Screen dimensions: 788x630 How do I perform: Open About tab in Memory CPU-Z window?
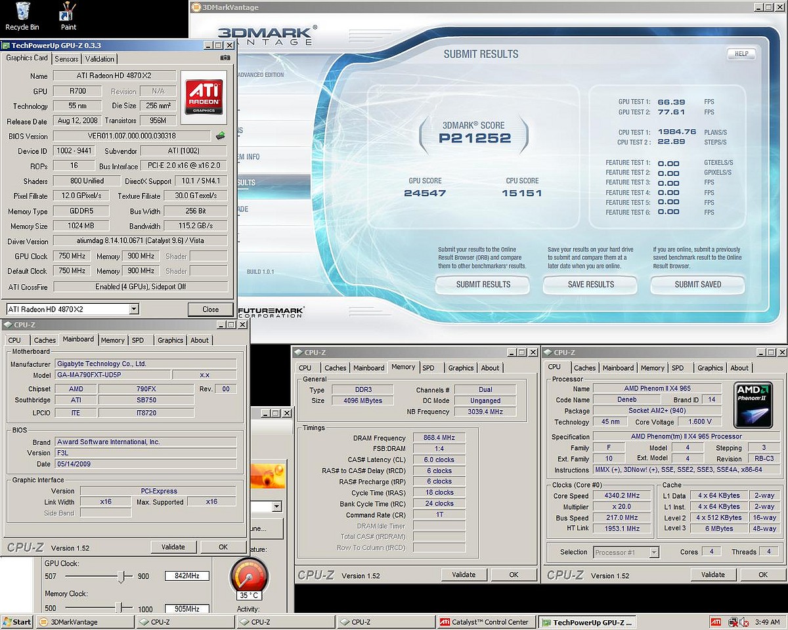coord(490,367)
